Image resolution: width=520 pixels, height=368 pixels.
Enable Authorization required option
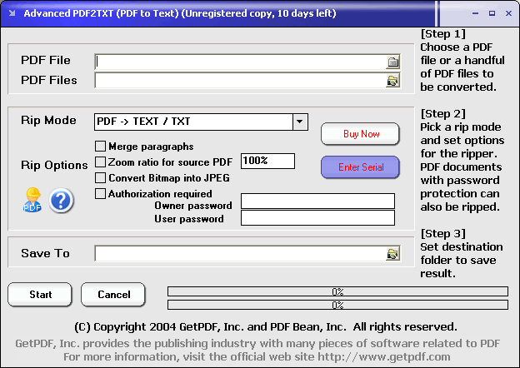pyautogui.click(x=101, y=194)
